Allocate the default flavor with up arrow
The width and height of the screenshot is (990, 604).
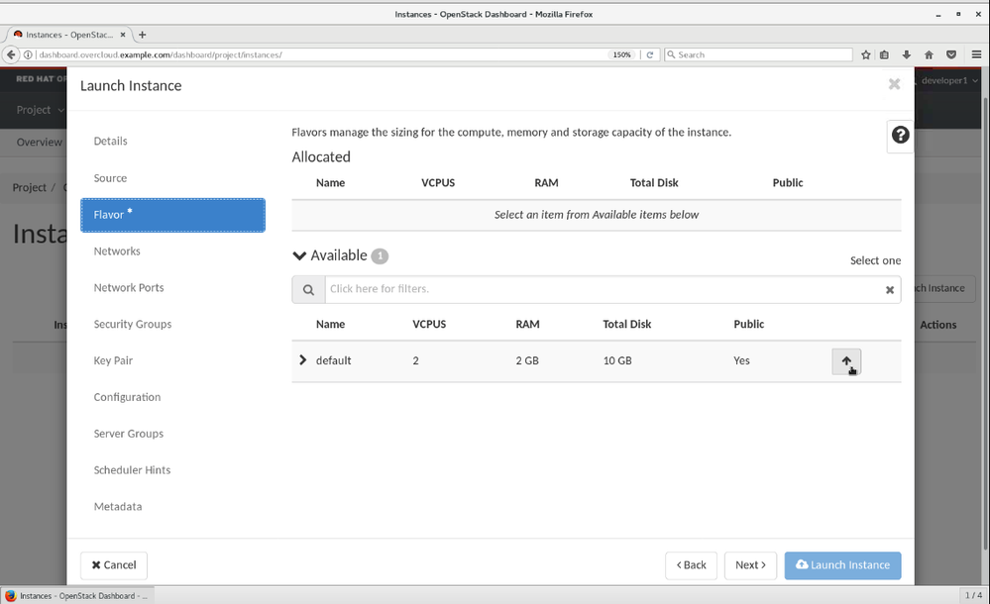pyautogui.click(x=846, y=361)
